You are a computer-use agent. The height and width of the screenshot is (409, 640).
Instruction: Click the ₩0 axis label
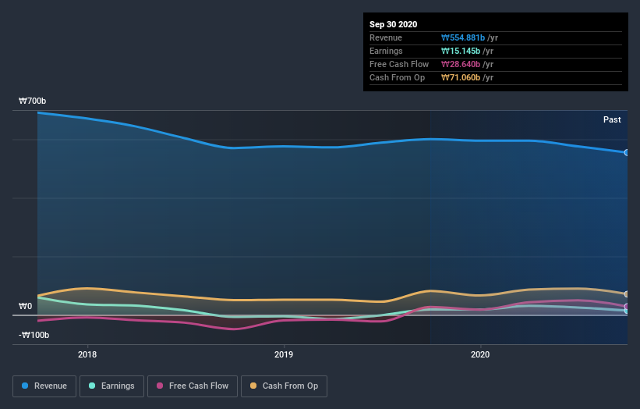(25, 306)
